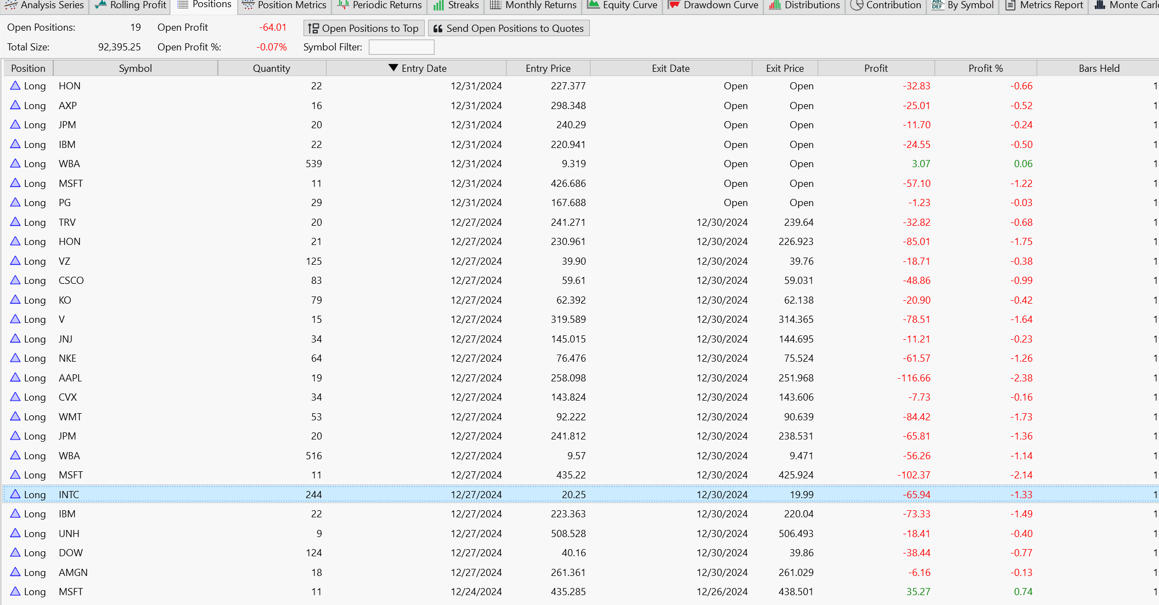Focus the Symbol Filter text box
This screenshot has height=605, width=1159.
tap(401, 47)
